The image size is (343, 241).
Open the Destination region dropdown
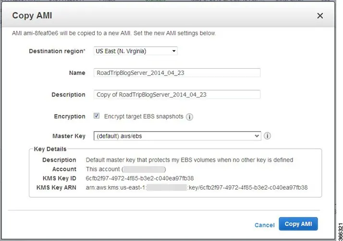pos(135,51)
